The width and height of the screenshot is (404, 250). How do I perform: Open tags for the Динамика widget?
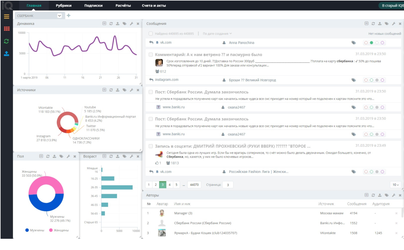click(124, 24)
